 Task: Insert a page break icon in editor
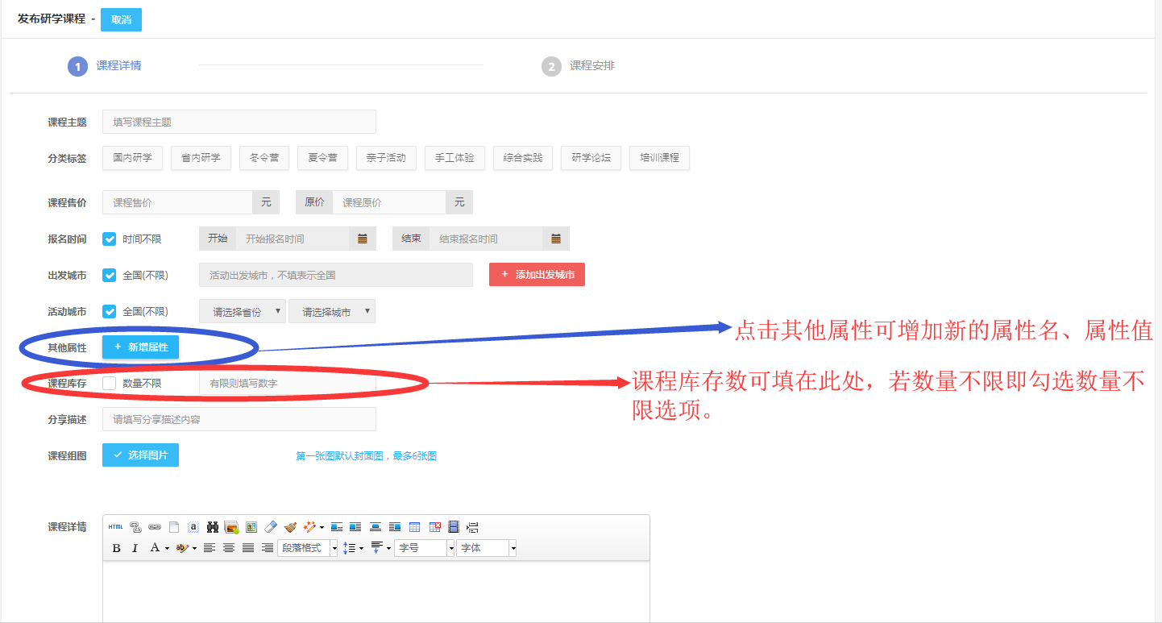(x=472, y=527)
